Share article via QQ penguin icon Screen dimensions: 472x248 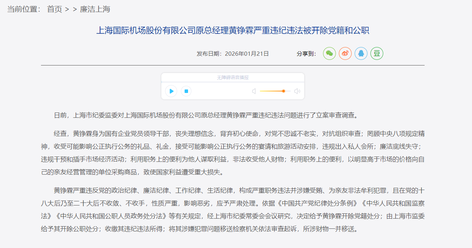point(361,53)
